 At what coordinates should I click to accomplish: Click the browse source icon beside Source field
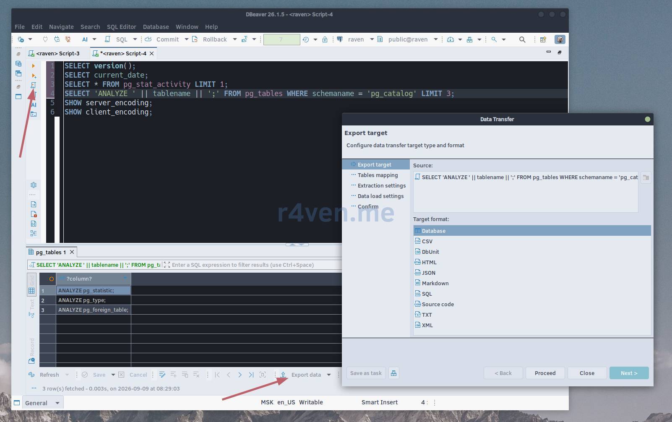point(646,177)
